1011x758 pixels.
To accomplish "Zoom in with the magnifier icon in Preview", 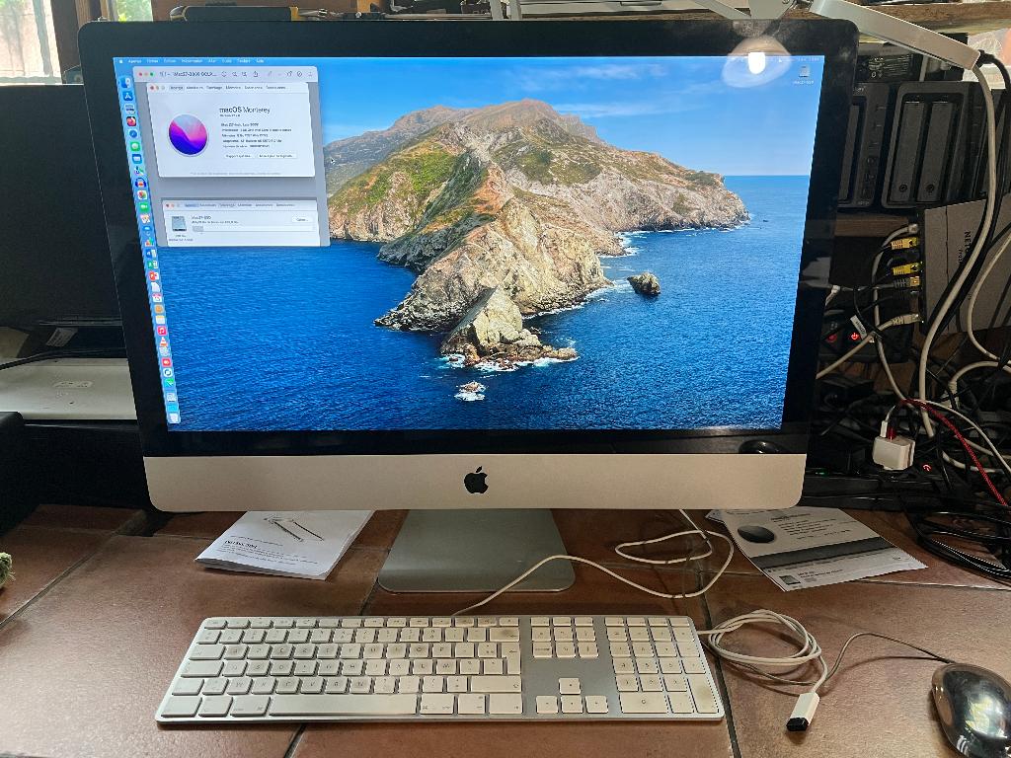I will [243, 73].
